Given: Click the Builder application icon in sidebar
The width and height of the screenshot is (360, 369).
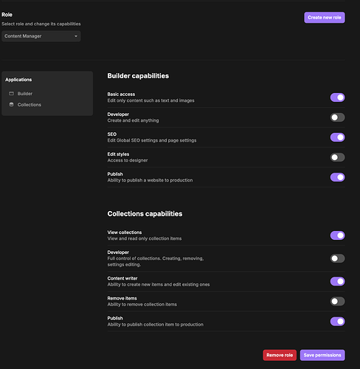Looking at the screenshot, I should (11, 94).
